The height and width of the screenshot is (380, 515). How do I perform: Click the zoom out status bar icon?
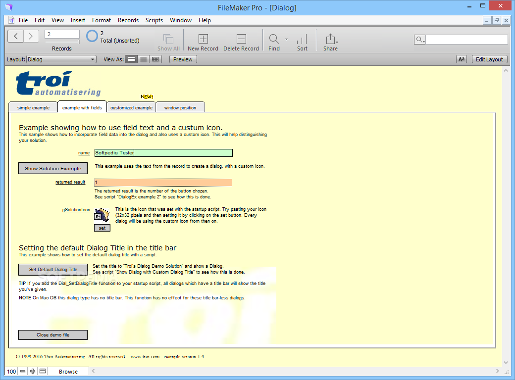tap(23, 371)
